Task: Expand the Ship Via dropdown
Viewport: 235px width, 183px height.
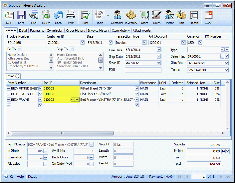Action: pos(227,63)
